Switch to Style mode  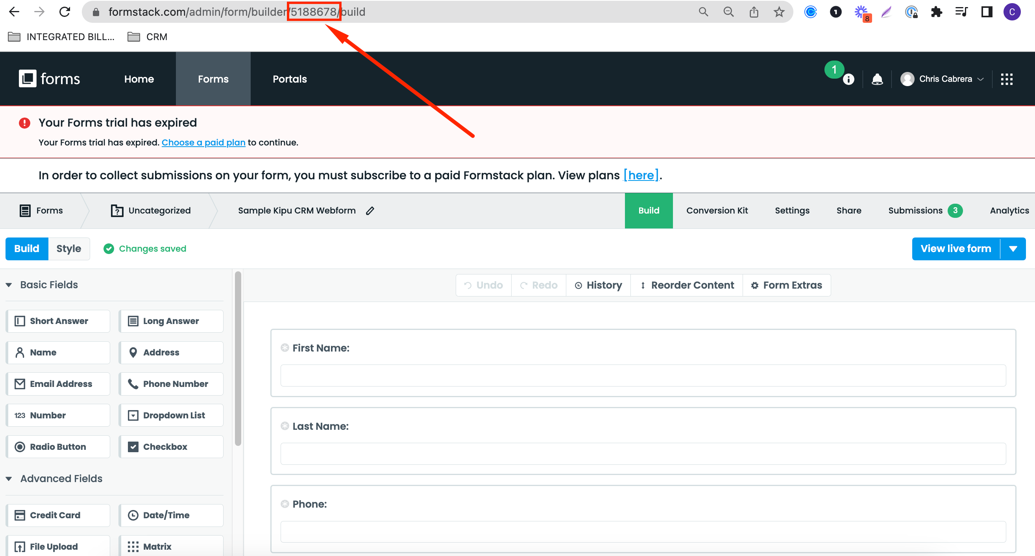68,249
